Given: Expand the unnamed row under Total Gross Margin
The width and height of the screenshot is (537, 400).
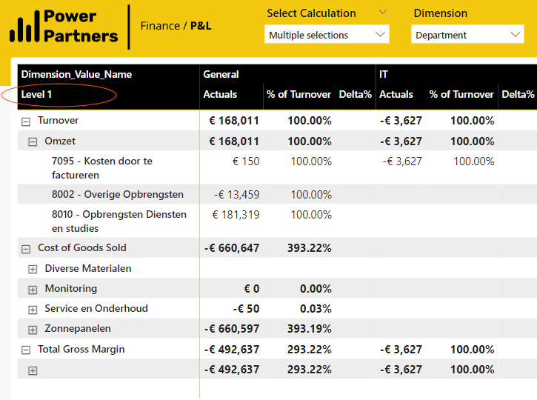Looking at the screenshot, I should 33,370.
